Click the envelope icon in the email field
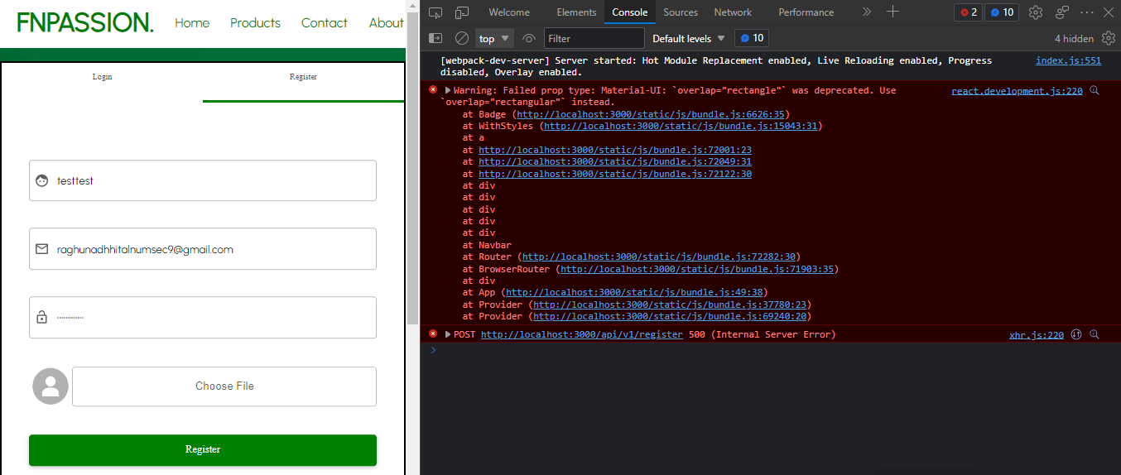 [x=42, y=249]
